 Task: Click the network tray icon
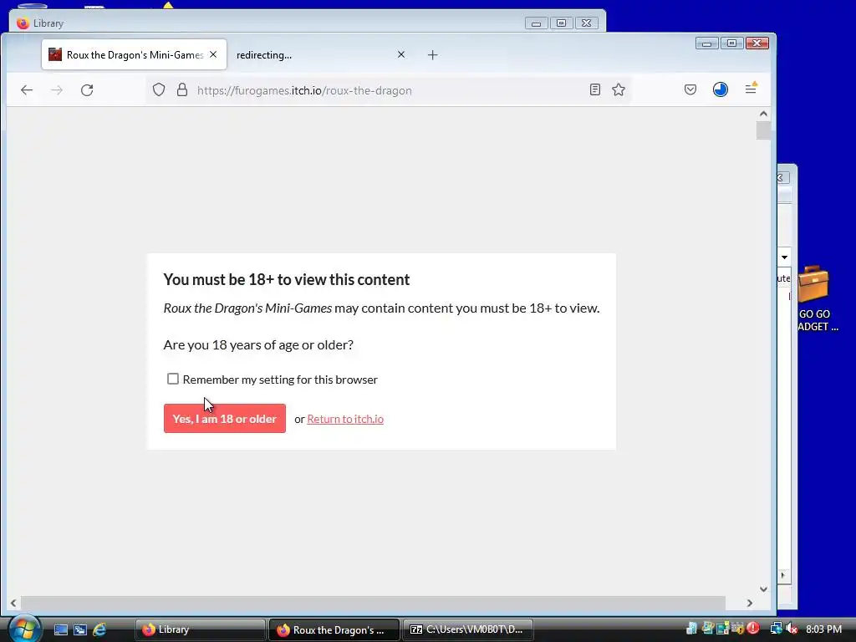click(x=776, y=629)
